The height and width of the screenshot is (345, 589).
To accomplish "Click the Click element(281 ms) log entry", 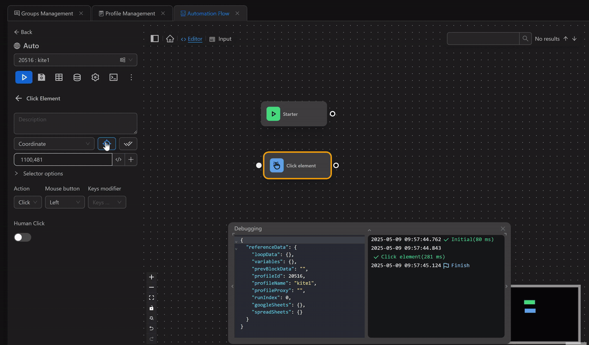I will coord(409,257).
